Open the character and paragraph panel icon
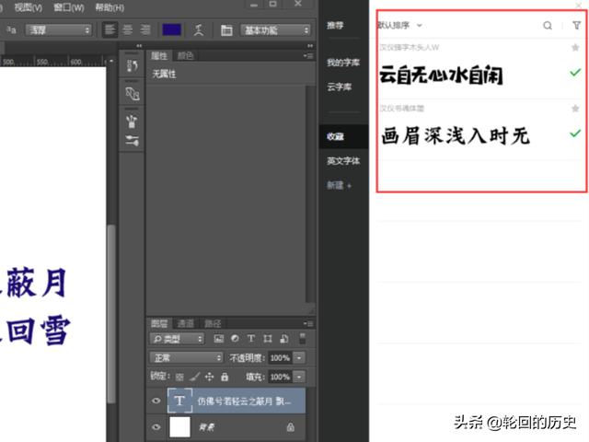The image size is (589, 442). (x=226, y=30)
